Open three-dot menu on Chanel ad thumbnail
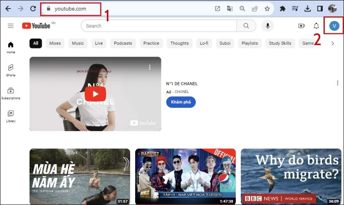Screen dimensions: 344x205 click(149, 67)
